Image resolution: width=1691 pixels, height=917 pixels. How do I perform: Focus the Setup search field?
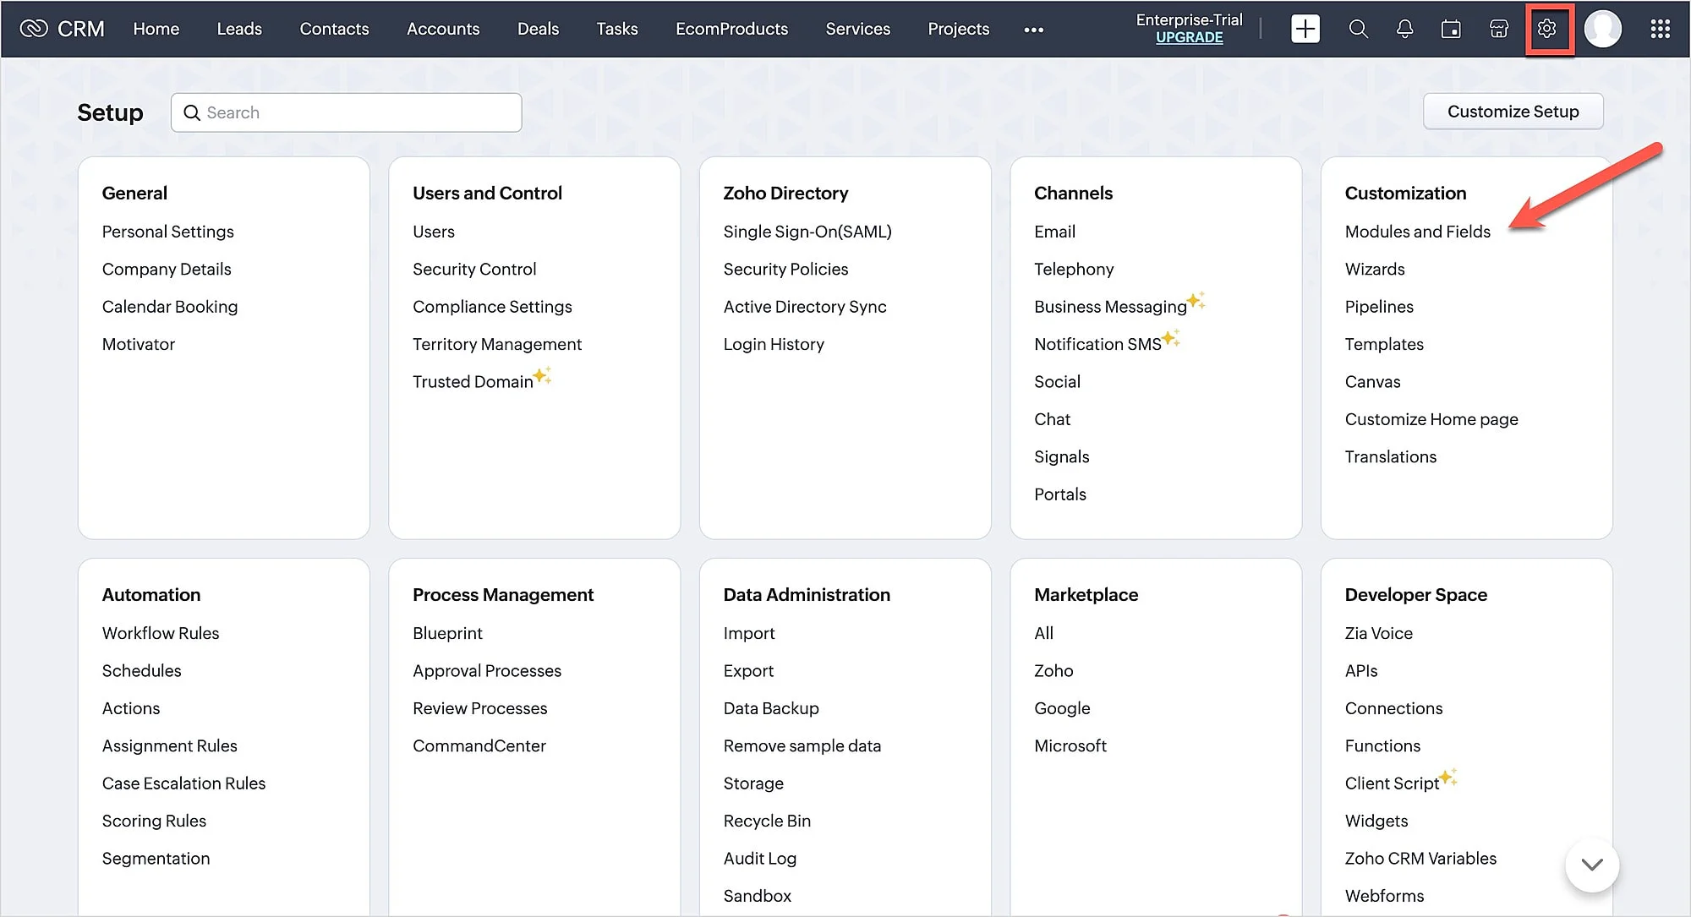click(346, 112)
